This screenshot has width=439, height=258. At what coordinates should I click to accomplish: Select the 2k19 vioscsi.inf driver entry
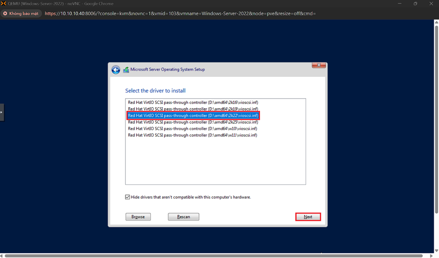click(x=193, y=109)
